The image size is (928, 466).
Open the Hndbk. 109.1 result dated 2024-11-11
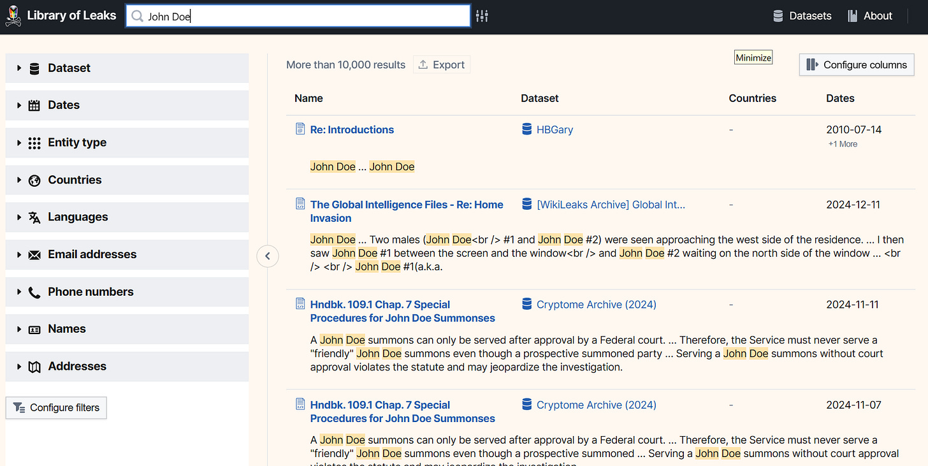point(402,311)
